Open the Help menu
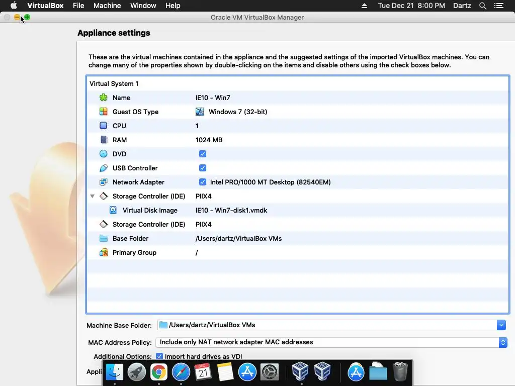This screenshot has width=515, height=386. coord(173,6)
